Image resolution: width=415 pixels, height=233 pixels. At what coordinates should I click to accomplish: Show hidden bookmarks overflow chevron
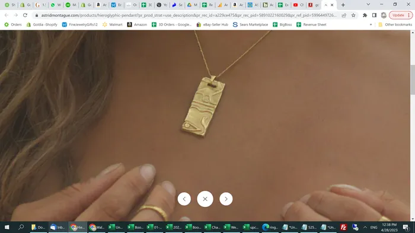(x=371, y=25)
